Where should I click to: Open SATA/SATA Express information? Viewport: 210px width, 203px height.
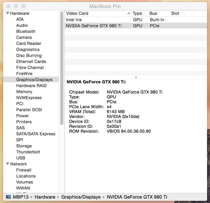(36, 134)
